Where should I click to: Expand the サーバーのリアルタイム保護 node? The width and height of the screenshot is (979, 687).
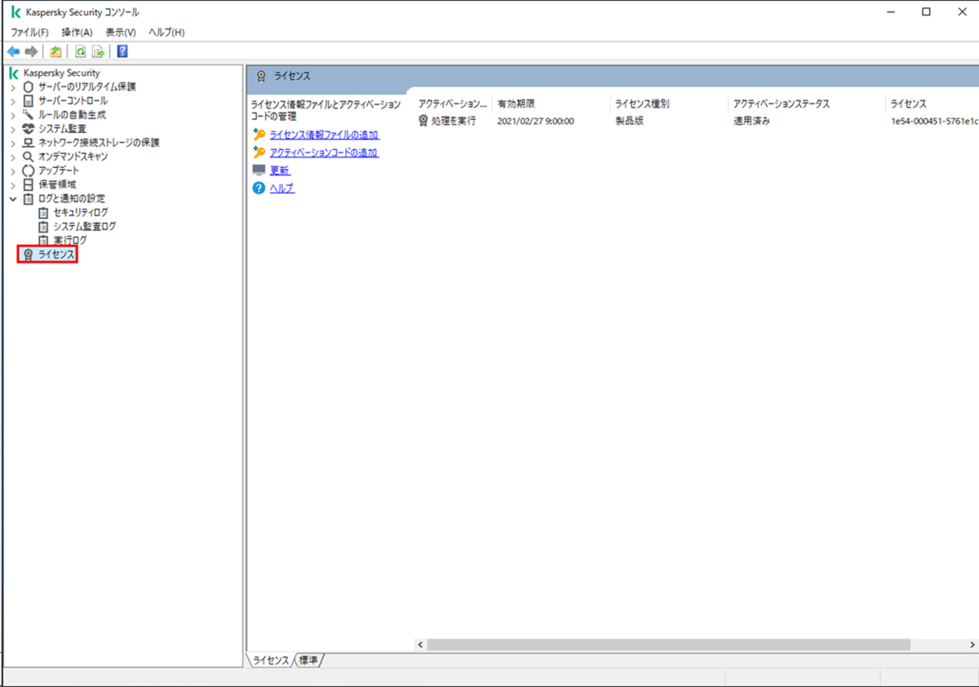12,86
